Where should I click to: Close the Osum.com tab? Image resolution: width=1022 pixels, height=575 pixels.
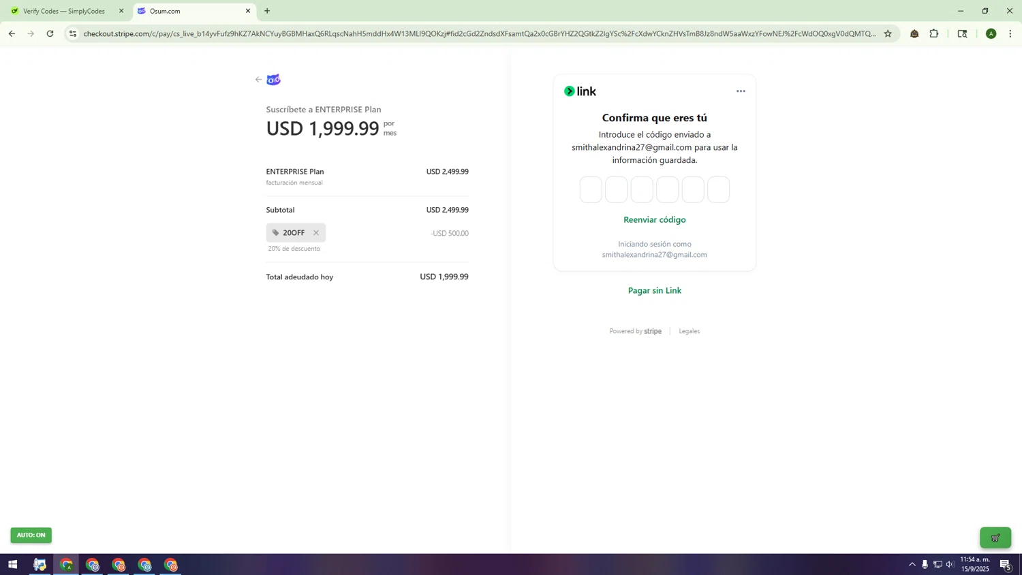point(248,11)
